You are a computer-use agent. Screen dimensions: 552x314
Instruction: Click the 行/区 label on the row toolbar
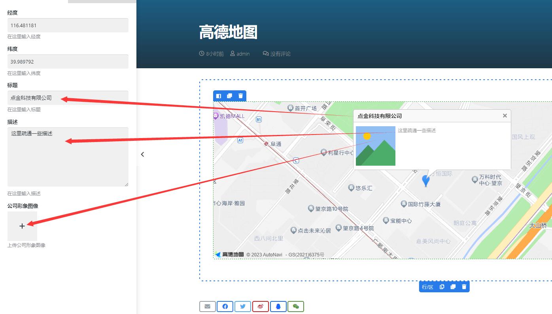(427, 287)
